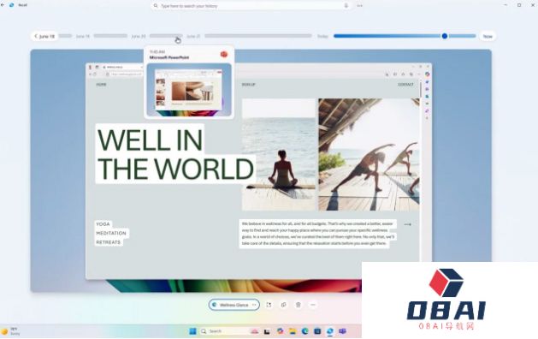This screenshot has width=538, height=339.
Task: Jump to the present with the Now button
Action: pyautogui.click(x=488, y=36)
